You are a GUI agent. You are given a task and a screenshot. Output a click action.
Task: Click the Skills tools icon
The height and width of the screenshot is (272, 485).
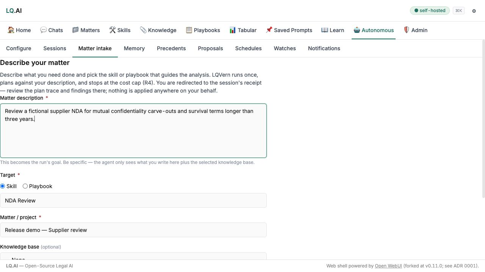pos(113,30)
